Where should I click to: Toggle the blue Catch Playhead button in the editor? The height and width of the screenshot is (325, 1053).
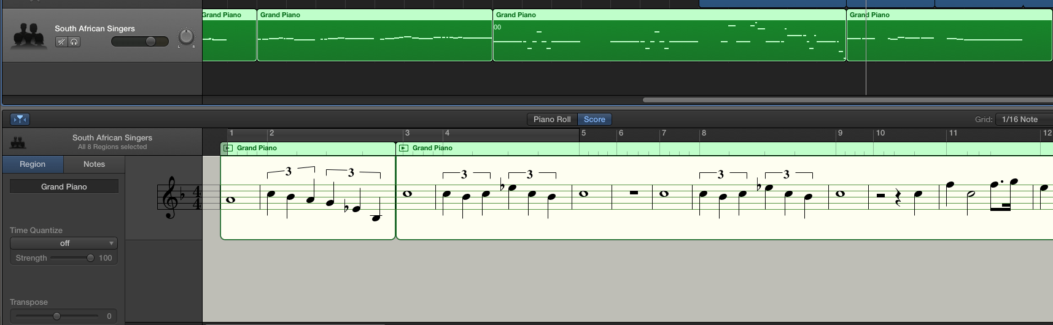click(x=20, y=120)
